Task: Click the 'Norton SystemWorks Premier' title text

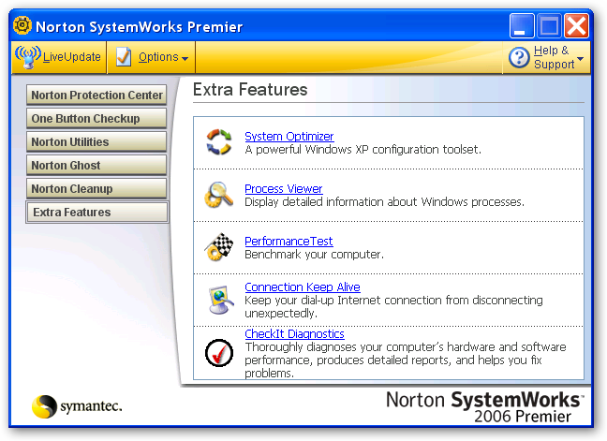Action: [139, 27]
